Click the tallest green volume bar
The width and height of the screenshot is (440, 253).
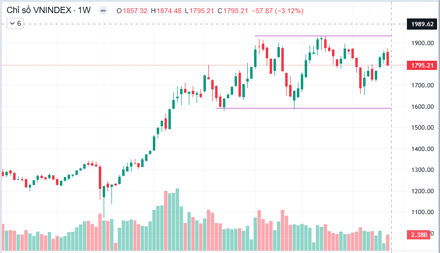click(x=177, y=219)
